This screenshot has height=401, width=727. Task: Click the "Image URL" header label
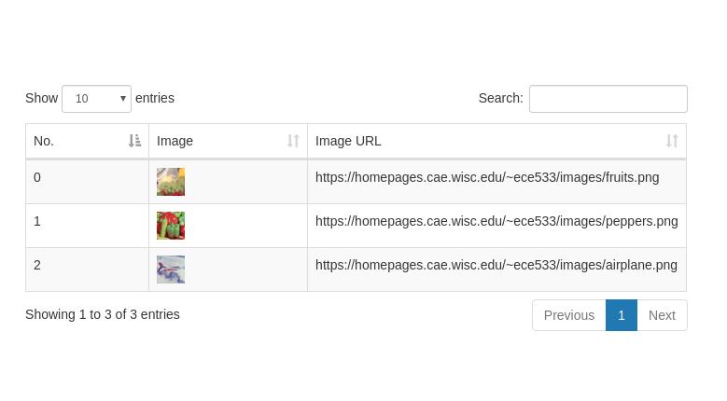(x=348, y=141)
